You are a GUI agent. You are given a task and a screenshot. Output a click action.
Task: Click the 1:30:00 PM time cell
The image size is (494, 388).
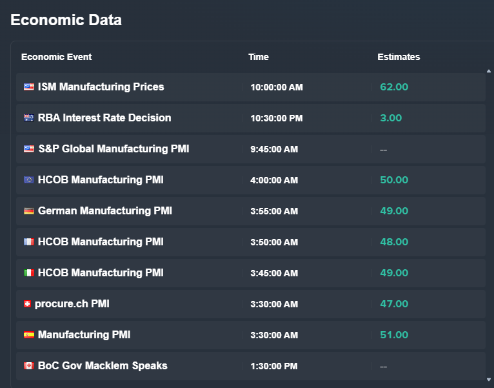pos(274,366)
